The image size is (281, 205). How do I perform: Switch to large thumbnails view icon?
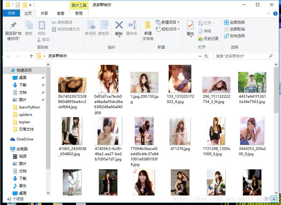click(x=274, y=199)
